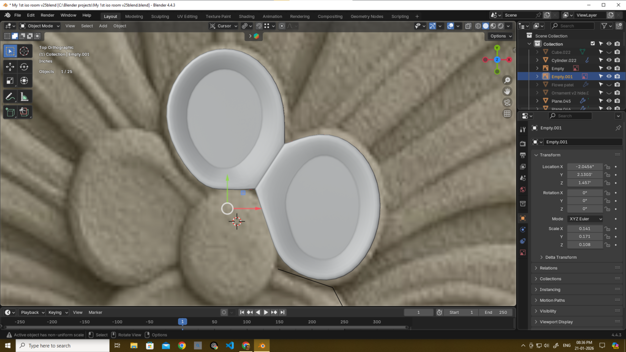The height and width of the screenshot is (352, 626).
Task: Choose the Scale tool
Action: click(10, 81)
